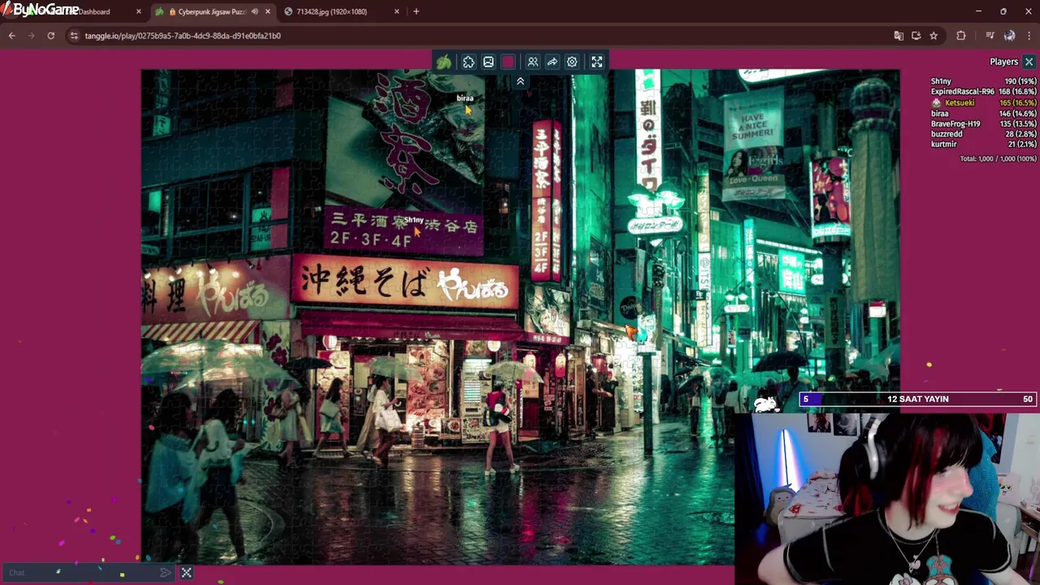Close the Players panel
Screen dimensions: 1040x585
coord(1029,62)
